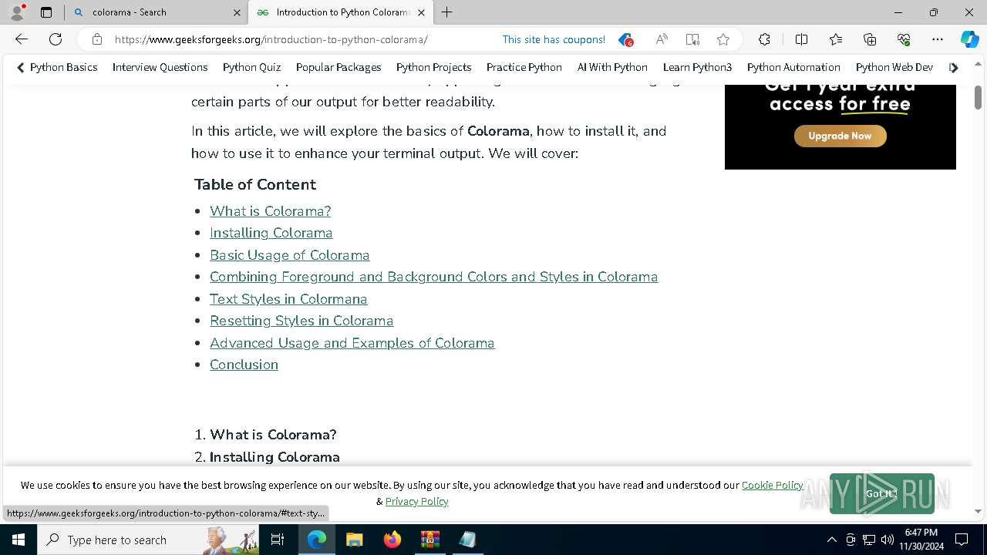Open the Privacy Policy link
Image resolution: width=987 pixels, height=555 pixels.
pyautogui.click(x=416, y=501)
